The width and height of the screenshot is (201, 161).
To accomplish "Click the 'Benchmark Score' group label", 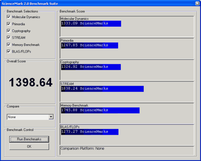I will tap(72, 11).
